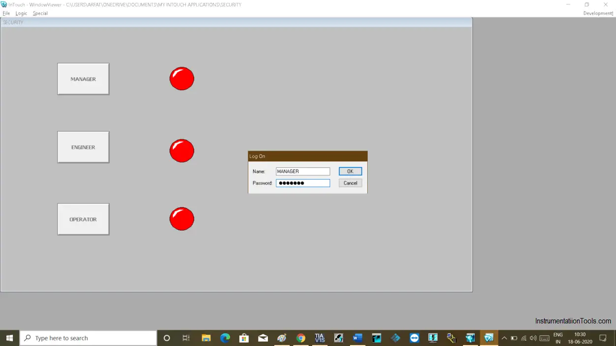Click the Name input field
The height and width of the screenshot is (346, 616).
pos(303,171)
